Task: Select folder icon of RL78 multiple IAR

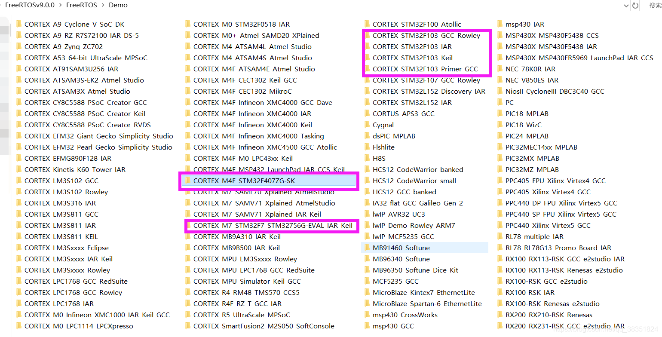Action: (500, 236)
